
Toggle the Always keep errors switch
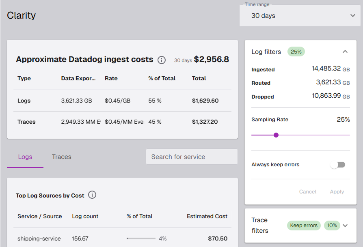tap(338, 165)
